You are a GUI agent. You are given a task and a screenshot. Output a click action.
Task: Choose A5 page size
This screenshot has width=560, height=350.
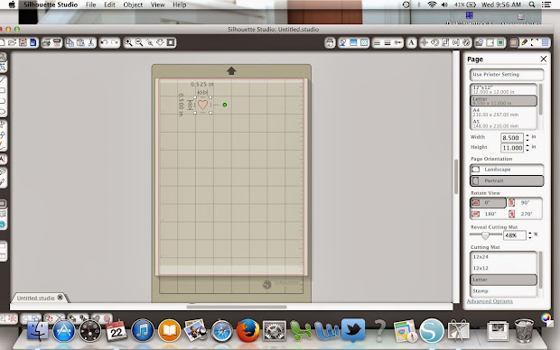pos(504,124)
